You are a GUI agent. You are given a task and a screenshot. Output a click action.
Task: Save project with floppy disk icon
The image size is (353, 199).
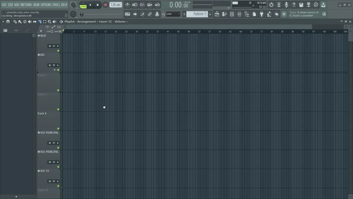[301, 5]
